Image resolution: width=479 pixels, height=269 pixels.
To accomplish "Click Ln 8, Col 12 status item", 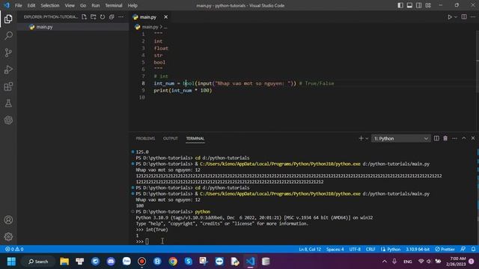I will tap(310, 249).
